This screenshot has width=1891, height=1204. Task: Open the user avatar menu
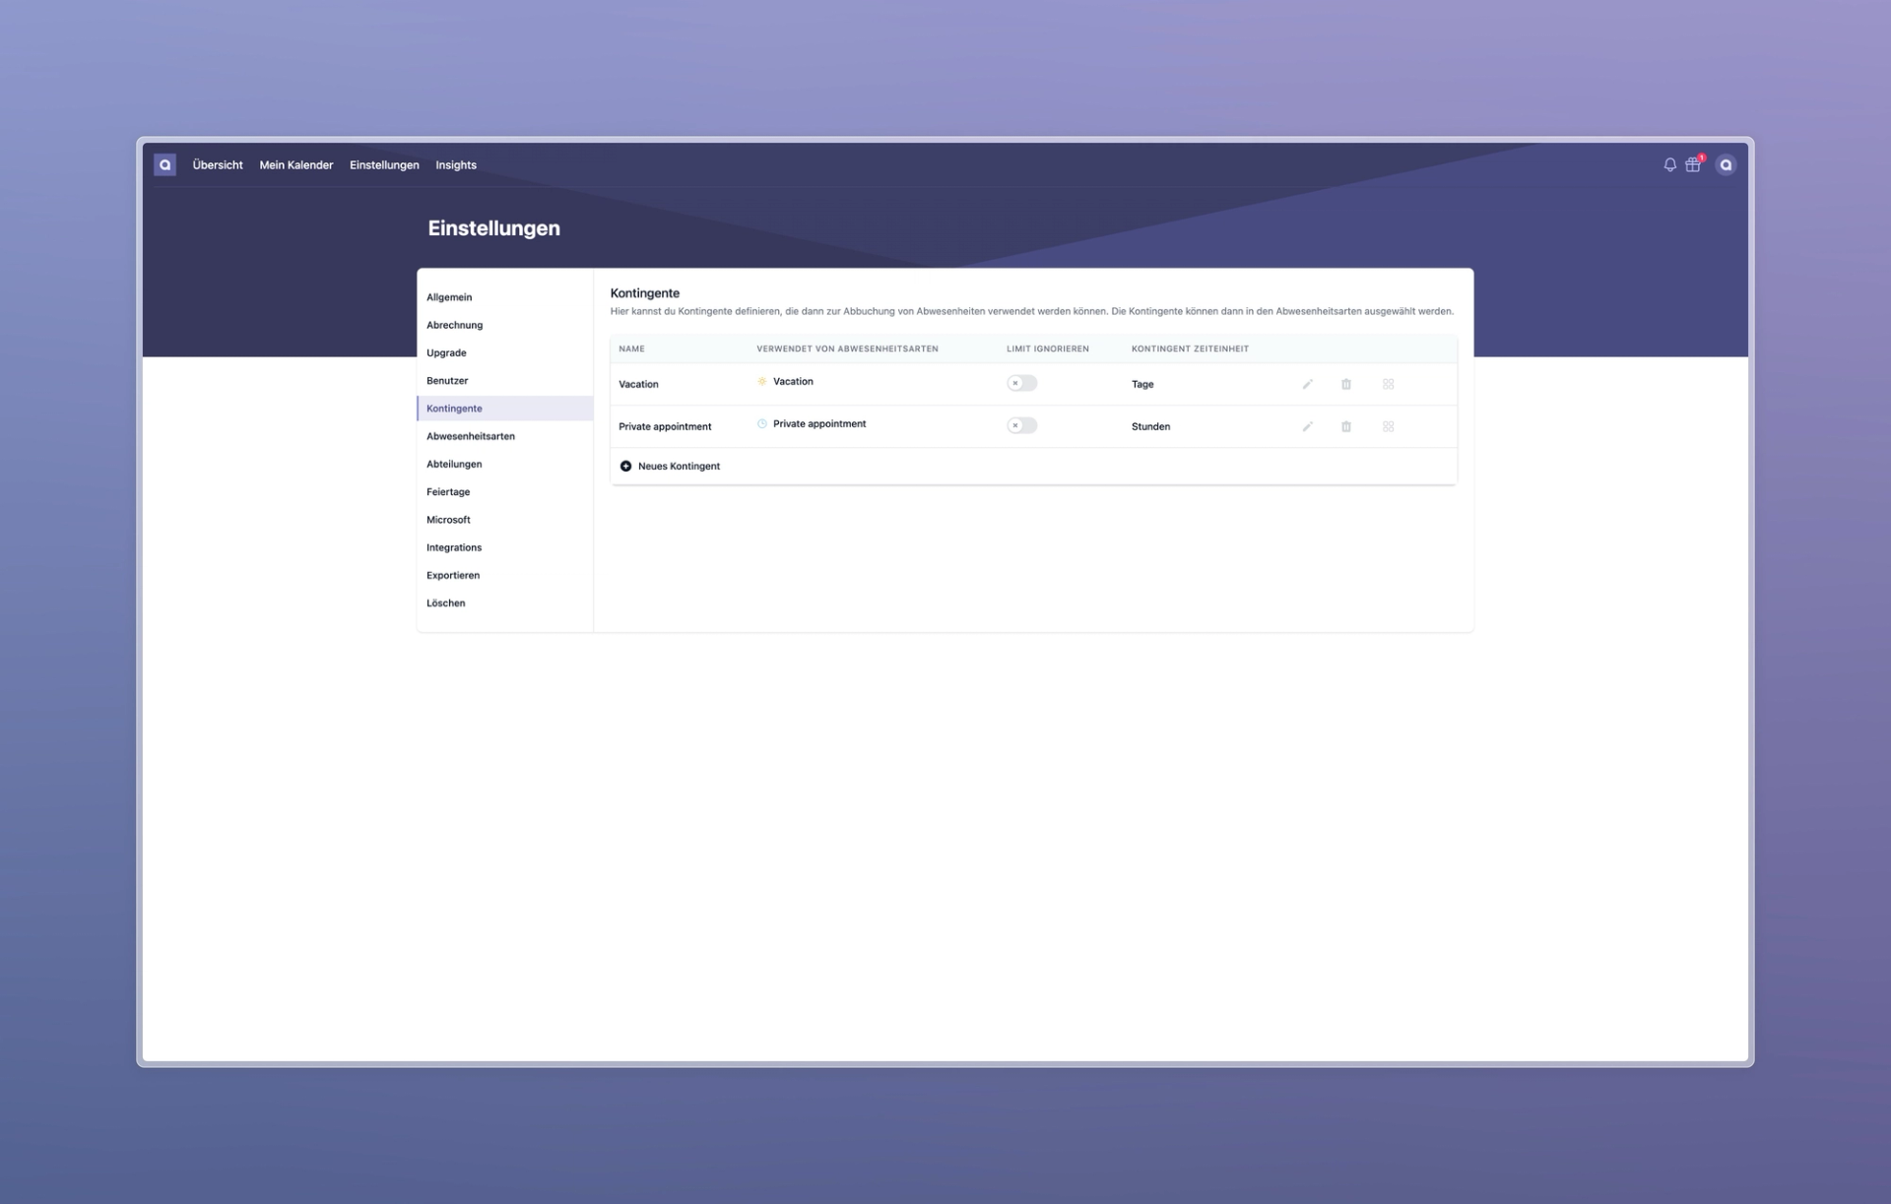tap(1726, 165)
